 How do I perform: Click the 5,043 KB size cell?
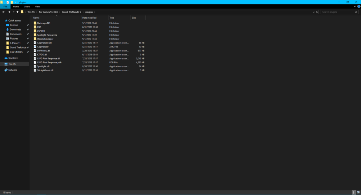[140, 59]
